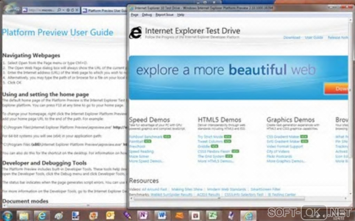This screenshot has width=355, height=221.
Task: Click the Download link in the page header
Action: (292, 38)
